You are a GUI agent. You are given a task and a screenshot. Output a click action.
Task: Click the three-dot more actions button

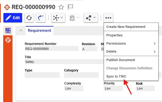click(x=108, y=18)
